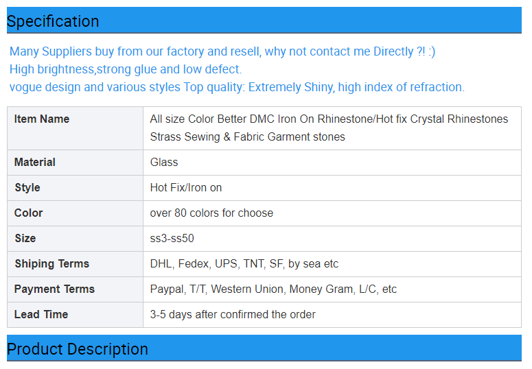Screen dimensions: 532x369
Task: Click the 'vogue design and various styles' line
Action: click(x=237, y=87)
